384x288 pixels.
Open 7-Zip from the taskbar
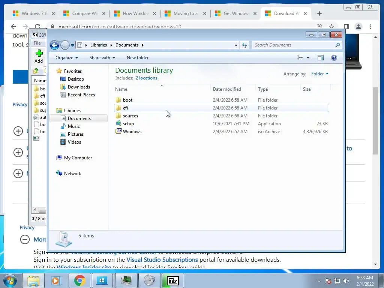[x=173, y=280]
